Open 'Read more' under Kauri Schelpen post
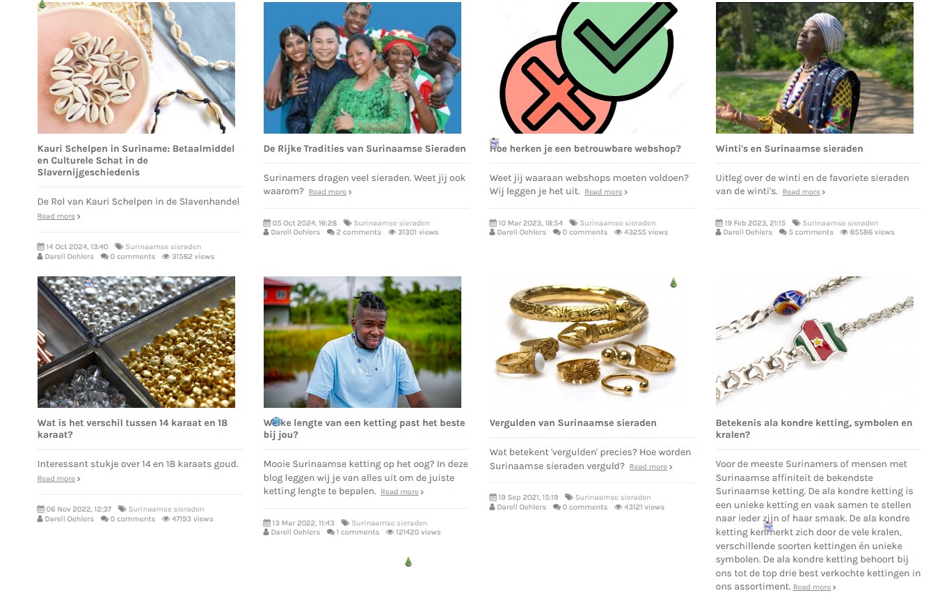 (58, 216)
